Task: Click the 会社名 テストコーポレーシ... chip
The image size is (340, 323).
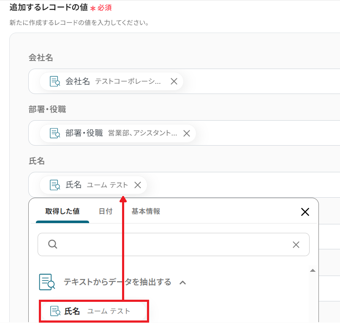Action: (112, 82)
